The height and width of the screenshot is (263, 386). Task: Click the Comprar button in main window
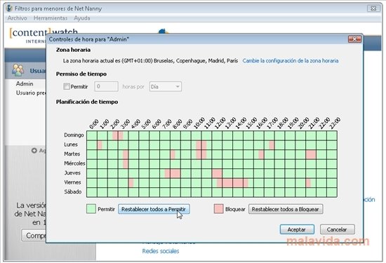pyautogui.click(x=34, y=236)
